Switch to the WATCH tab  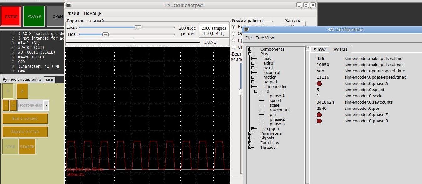click(340, 49)
